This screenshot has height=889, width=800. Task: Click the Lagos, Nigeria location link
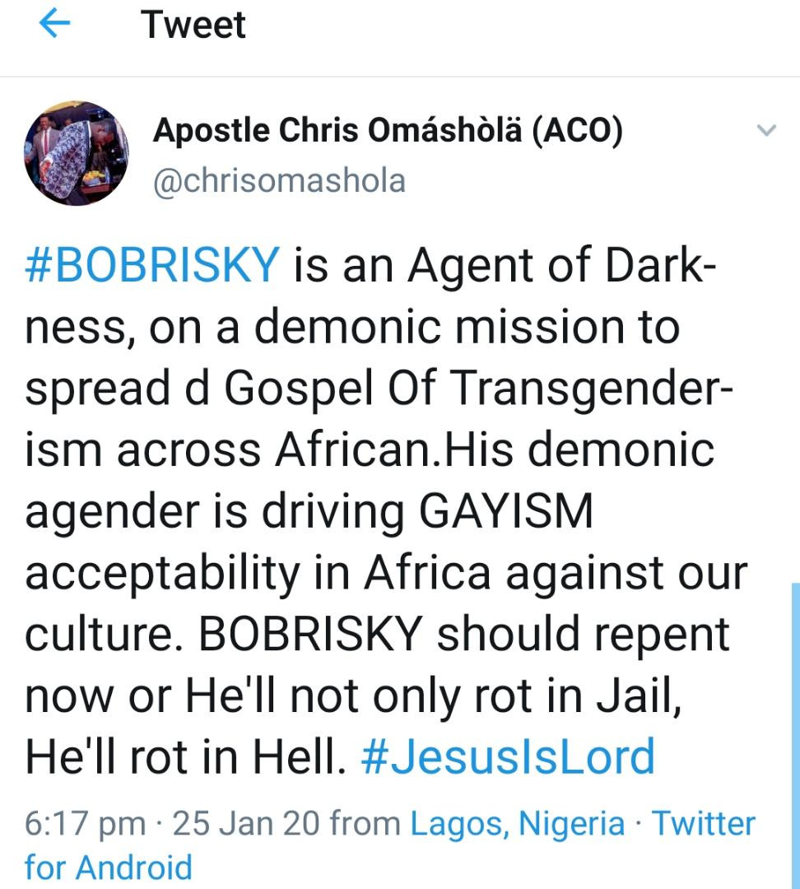point(518,824)
